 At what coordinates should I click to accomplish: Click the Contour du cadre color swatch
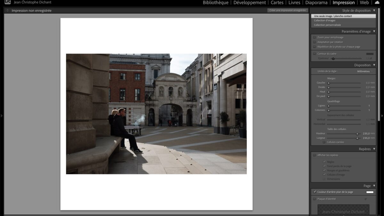pos(370,54)
